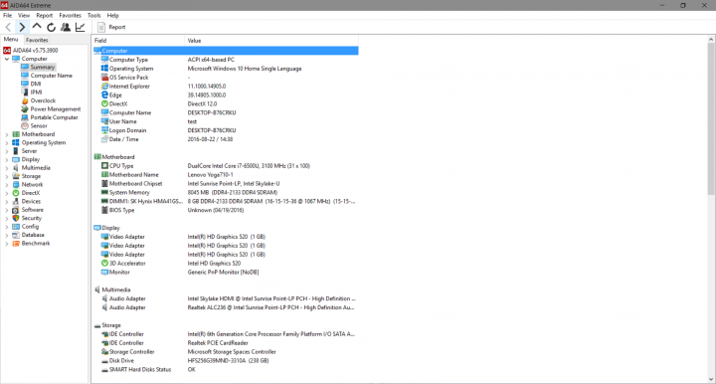This screenshot has height=384, width=716.
Task: Collapse the Computer tree node
Action: click(x=7, y=59)
